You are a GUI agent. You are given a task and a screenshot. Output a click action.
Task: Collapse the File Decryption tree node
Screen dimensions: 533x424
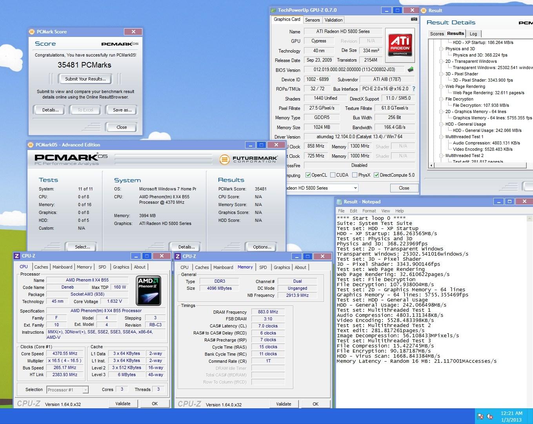click(x=441, y=99)
